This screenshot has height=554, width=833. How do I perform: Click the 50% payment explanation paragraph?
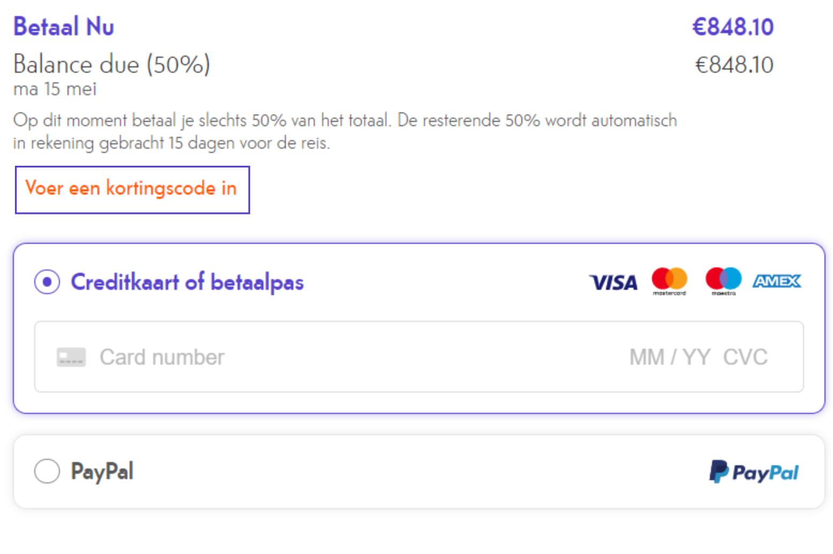(x=345, y=132)
